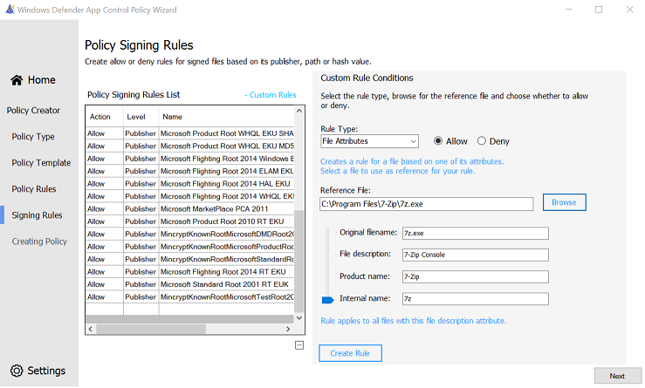This screenshot has width=645, height=388.
Task: Click the blue file attribute slider thumb
Action: coord(328,299)
